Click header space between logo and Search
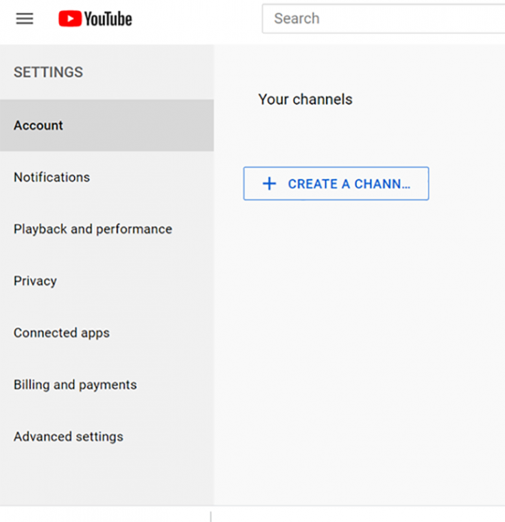The height and width of the screenshot is (522, 505). (x=197, y=19)
